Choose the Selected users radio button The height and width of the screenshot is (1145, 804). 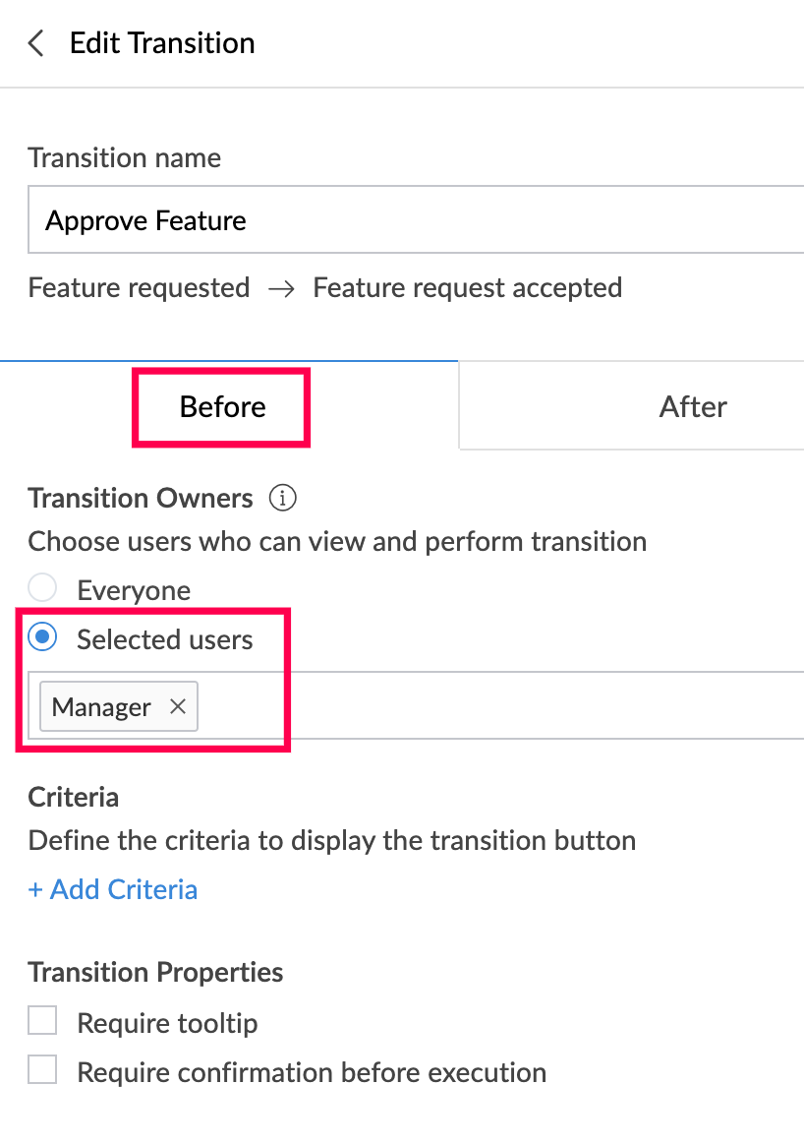pos(42,638)
